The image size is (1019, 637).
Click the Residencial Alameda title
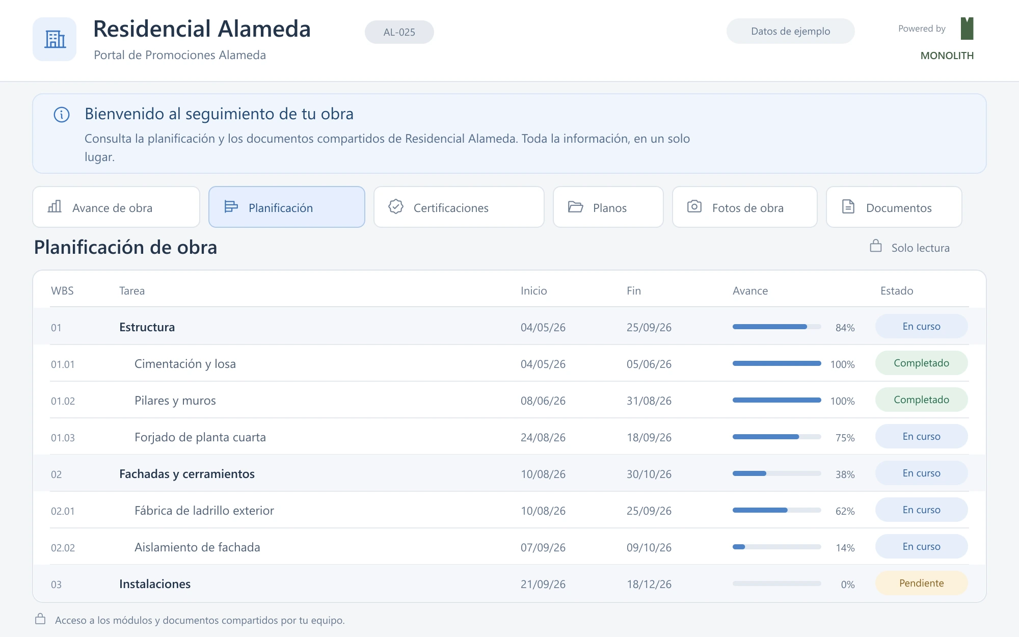tap(202, 29)
